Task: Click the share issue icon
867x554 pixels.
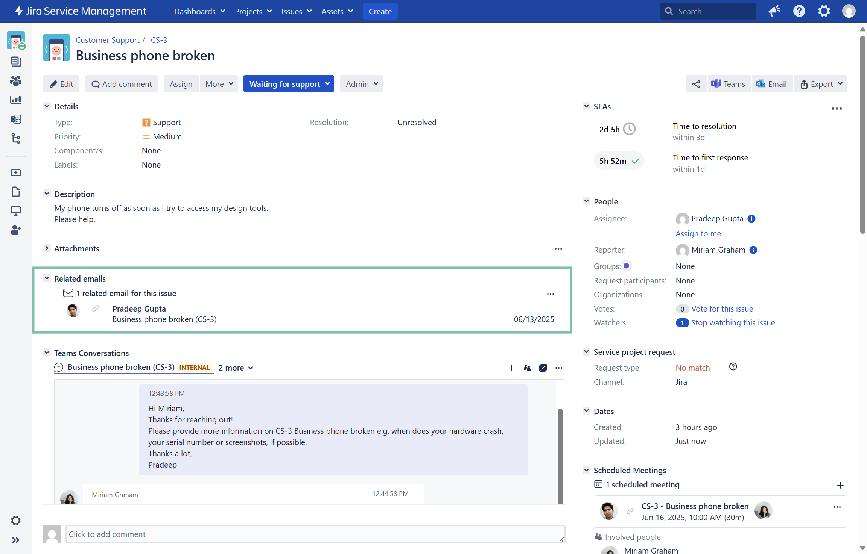Action: click(696, 84)
